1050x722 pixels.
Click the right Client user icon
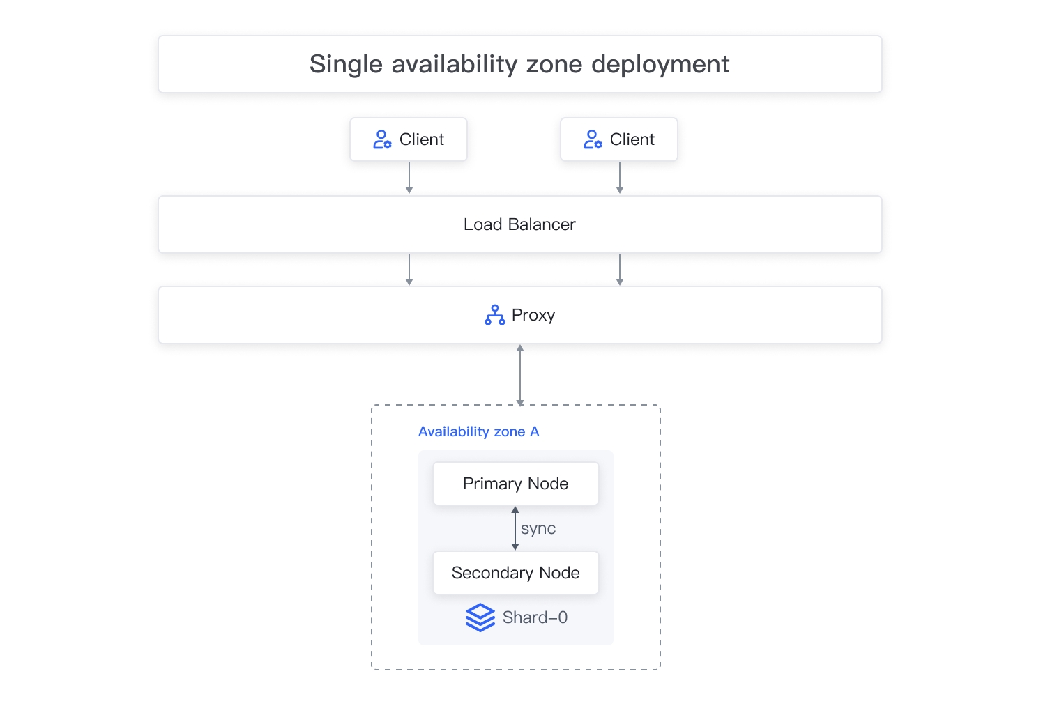(593, 139)
